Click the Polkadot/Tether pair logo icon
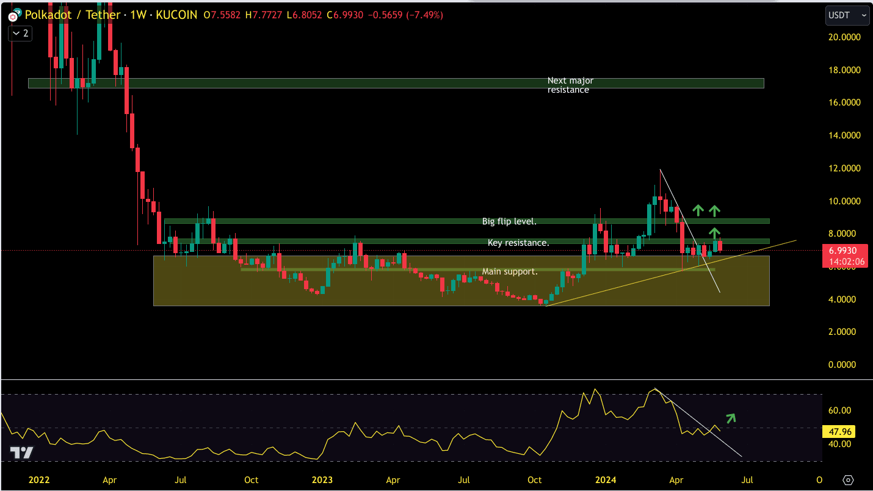Screen dimensions: 873x491 pos(13,15)
